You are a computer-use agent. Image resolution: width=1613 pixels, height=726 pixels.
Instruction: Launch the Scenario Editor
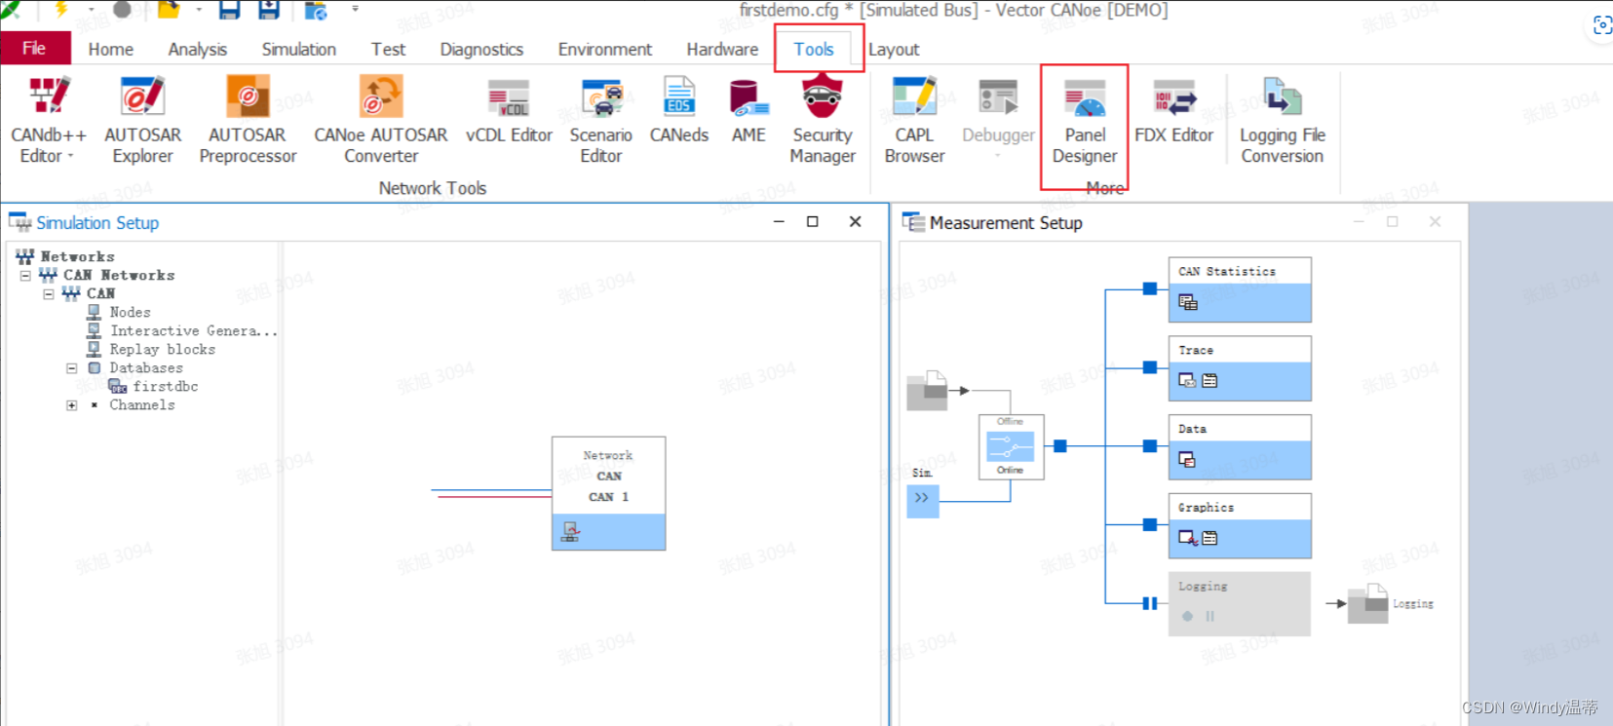point(601,119)
